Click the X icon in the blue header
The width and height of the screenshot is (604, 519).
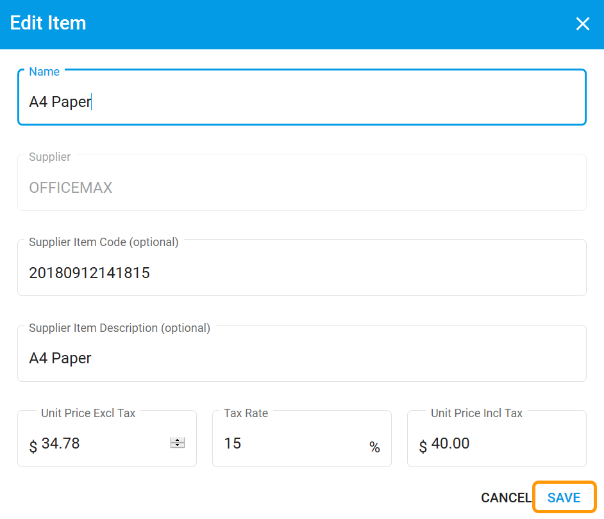pos(582,24)
